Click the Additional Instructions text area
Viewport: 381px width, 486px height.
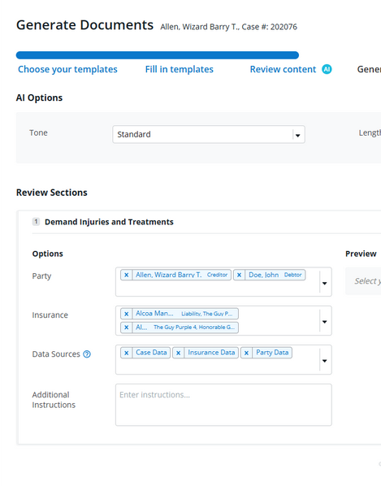pos(223,405)
